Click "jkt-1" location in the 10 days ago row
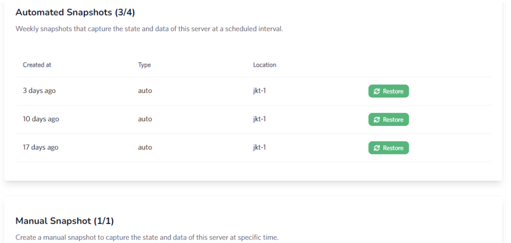This screenshot has height=243, width=511. (x=259, y=120)
